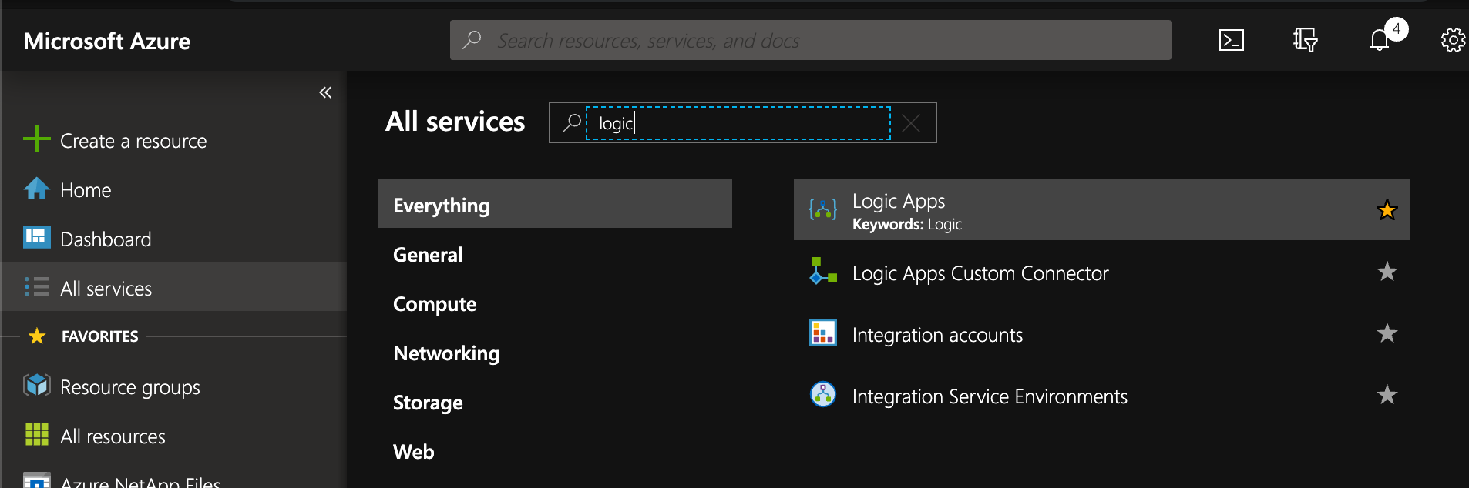Open Integration Service Environments
1469x488 pixels.
(x=989, y=396)
